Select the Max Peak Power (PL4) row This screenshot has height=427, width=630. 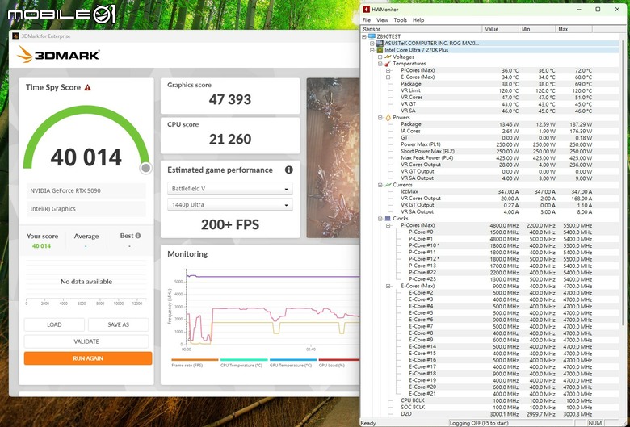pyautogui.click(x=489, y=158)
